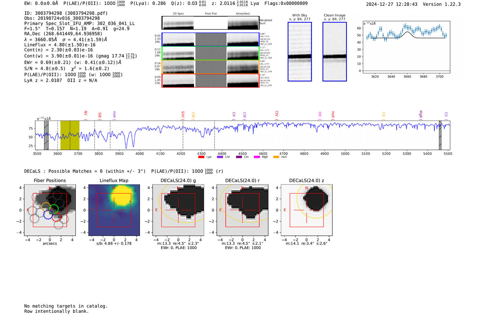Viewport: 485px width, 330px height.
Task: Click the orange-bordered fiber 2D spectrum row
Action: click(x=210, y=67)
